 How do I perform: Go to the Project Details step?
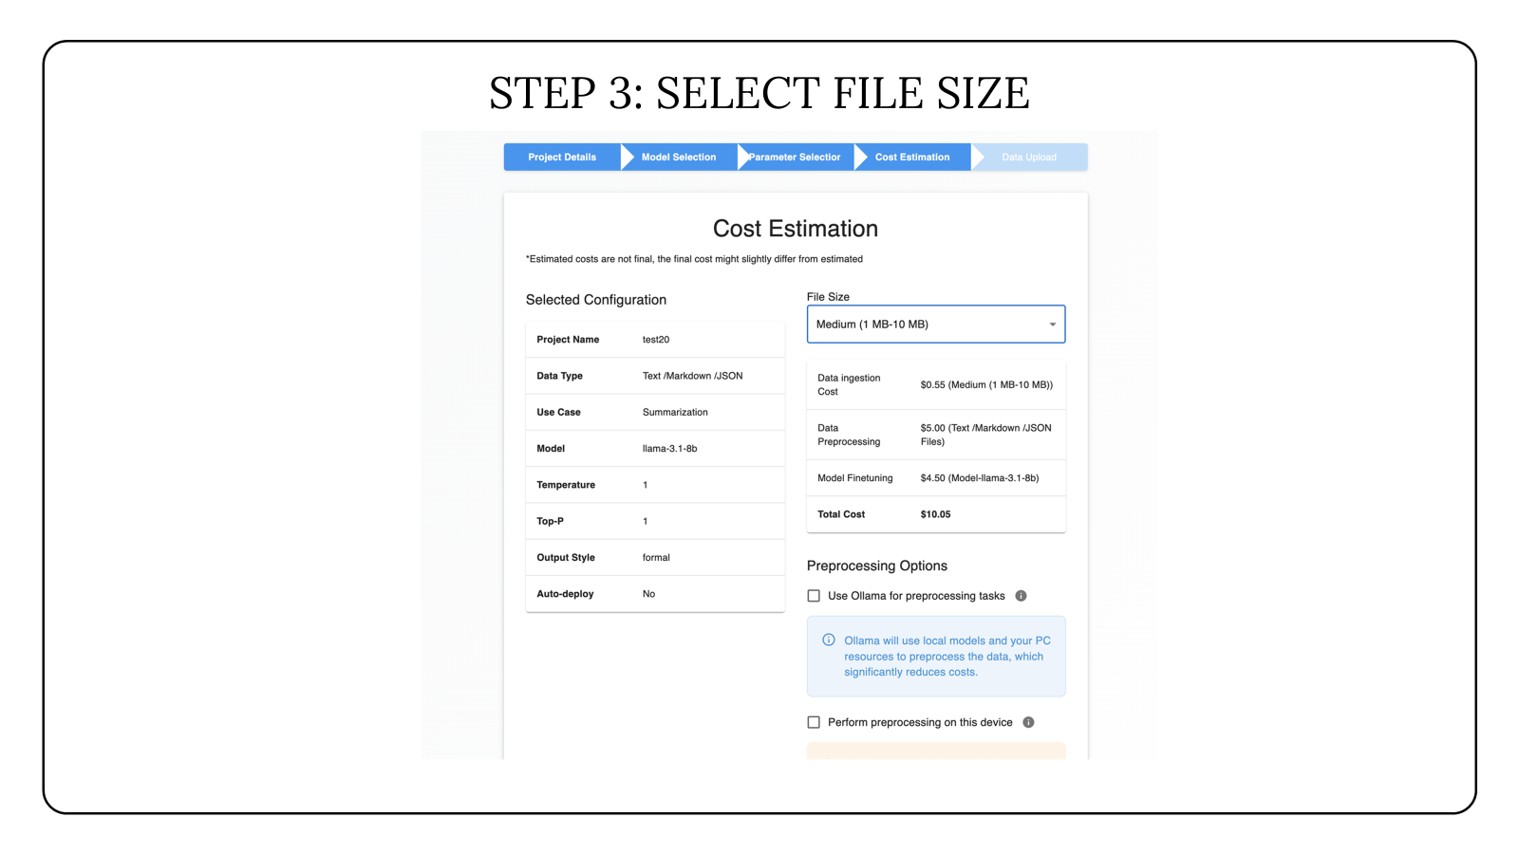pos(562,158)
